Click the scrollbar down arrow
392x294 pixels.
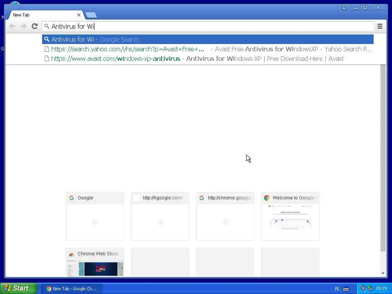(x=383, y=273)
